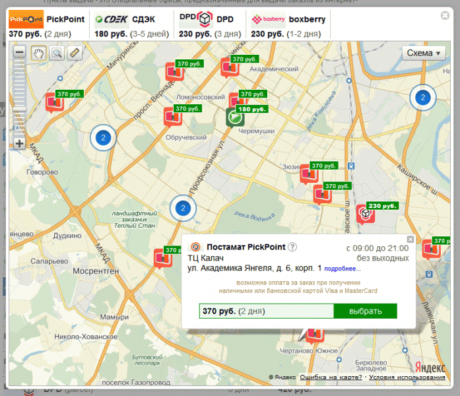
Task: Click the 370 руб. (2 дня) price field
Action: point(267,311)
